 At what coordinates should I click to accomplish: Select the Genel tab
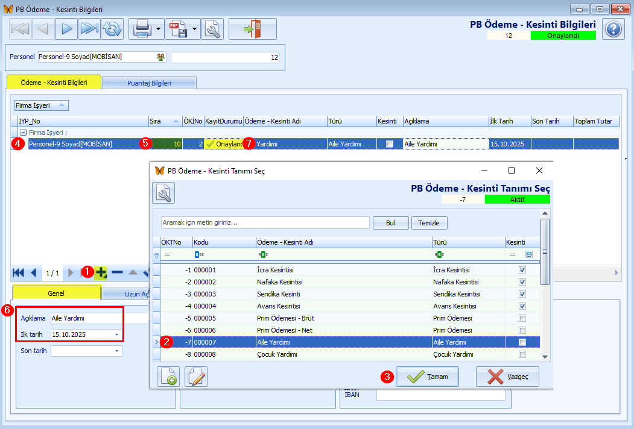[x=56, y=293]
